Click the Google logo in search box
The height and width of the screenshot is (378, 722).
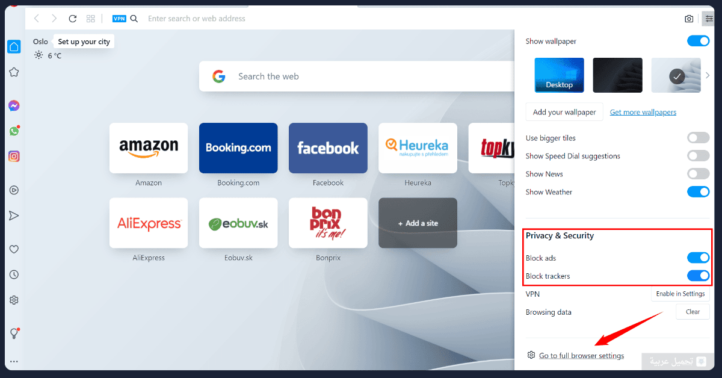tap(218, 76)
